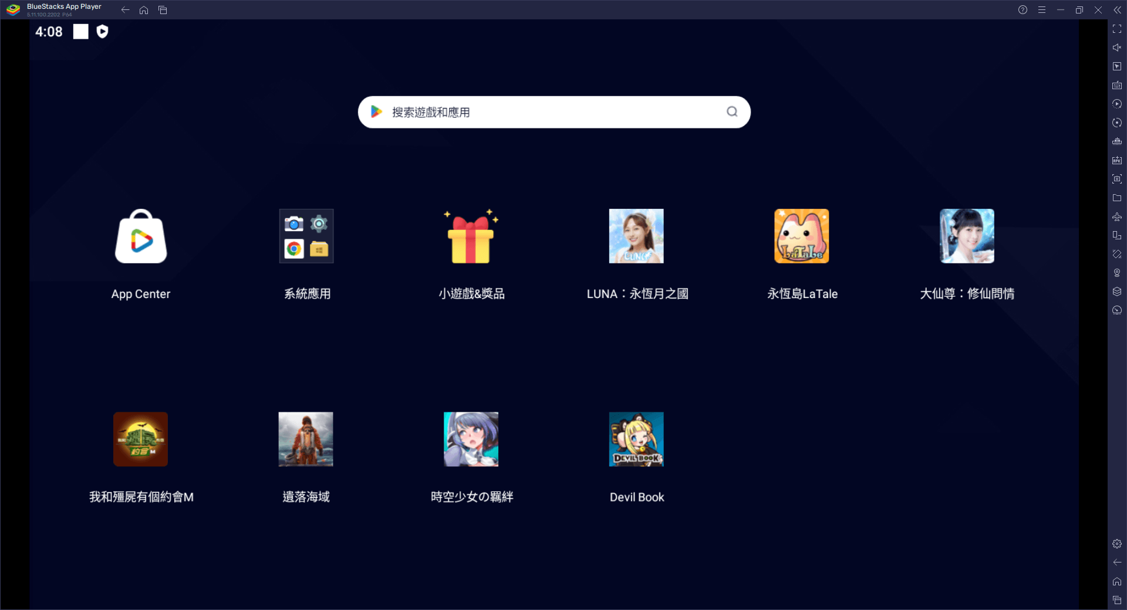Open the layers stack icon in sidebar
1127x610 pixels.
coord(1117,292)
